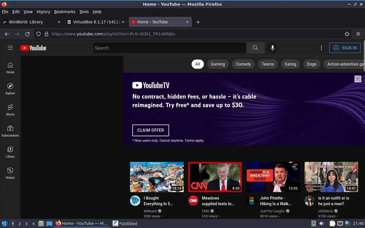Open the outfit-or-man video thumbnail
This screenshot has width=365, height=228.
point(331,177)
